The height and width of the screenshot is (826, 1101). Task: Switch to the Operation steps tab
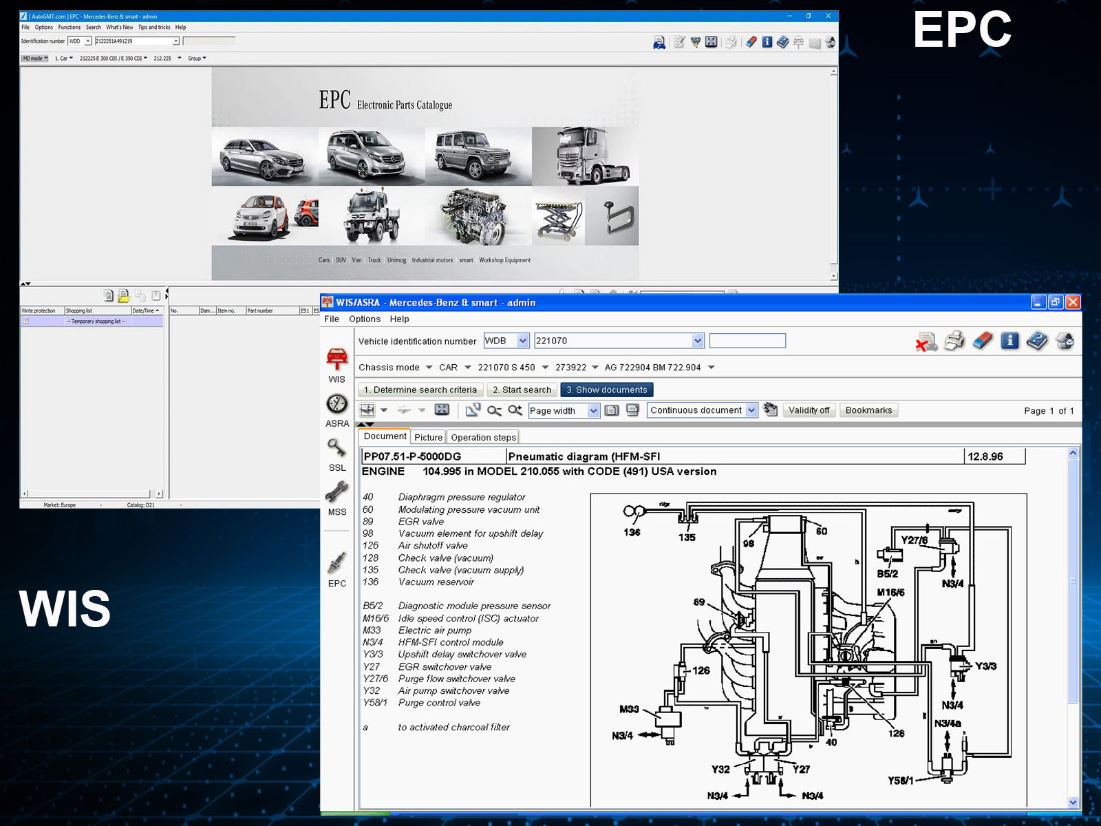pos(483,437)
